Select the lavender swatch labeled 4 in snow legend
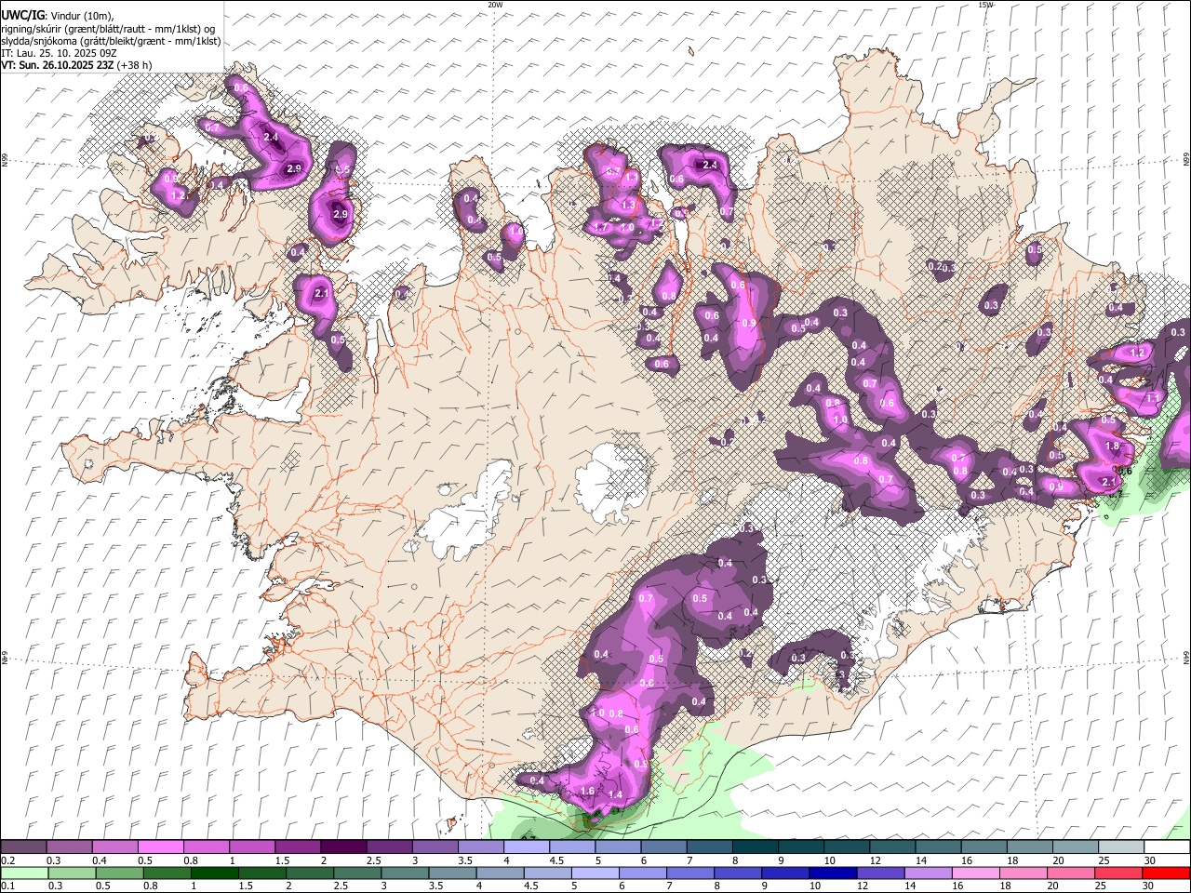Image resolution: width=1191 pixels, height=893 pixels. point(527,847)
